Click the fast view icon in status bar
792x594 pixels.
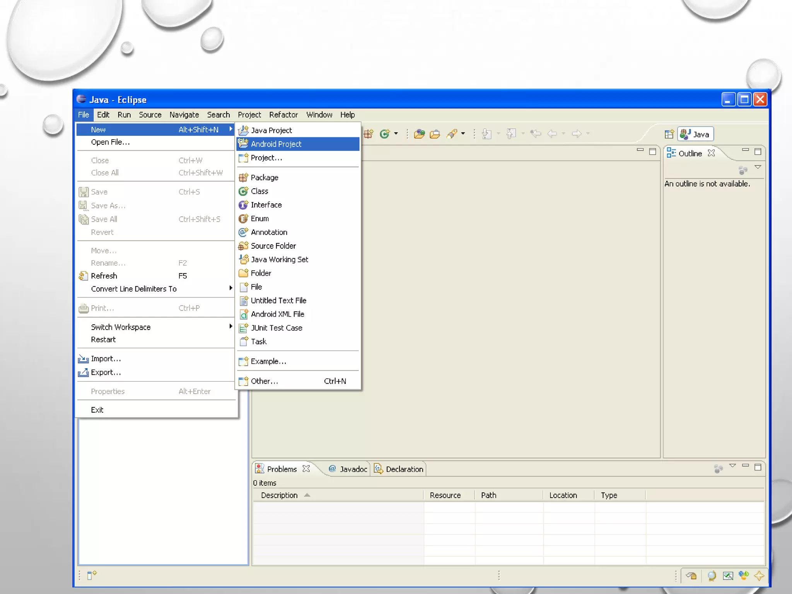pos(92,575)
